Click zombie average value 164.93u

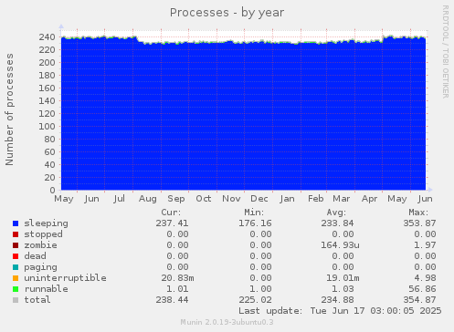[x=340, y=245]
